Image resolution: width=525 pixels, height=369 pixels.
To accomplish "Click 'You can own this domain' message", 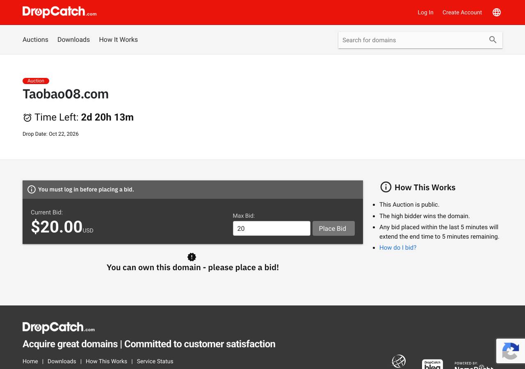I will (x=193, y=267).
